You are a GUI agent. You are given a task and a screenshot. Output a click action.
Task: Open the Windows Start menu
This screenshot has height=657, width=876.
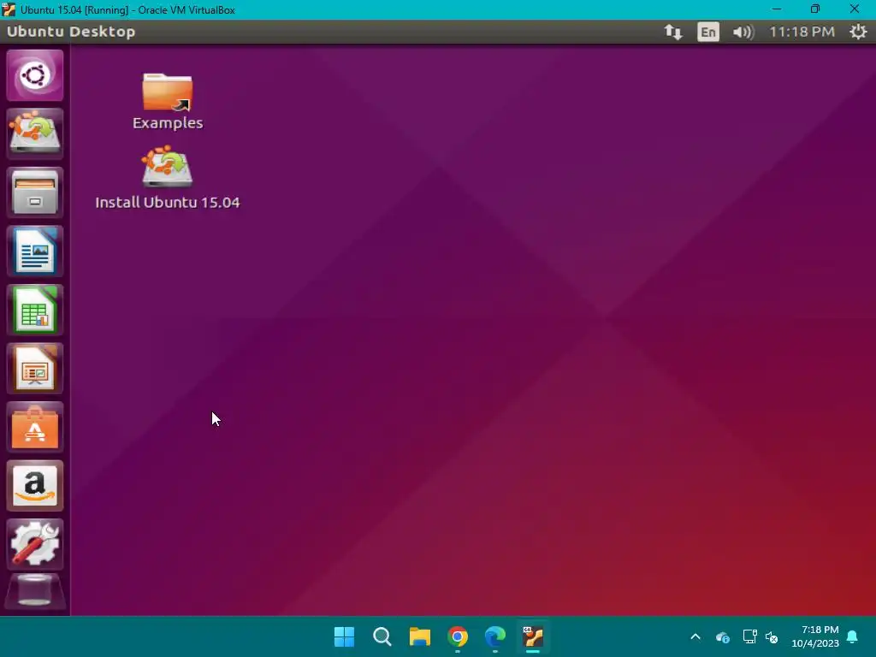point(344,636)
